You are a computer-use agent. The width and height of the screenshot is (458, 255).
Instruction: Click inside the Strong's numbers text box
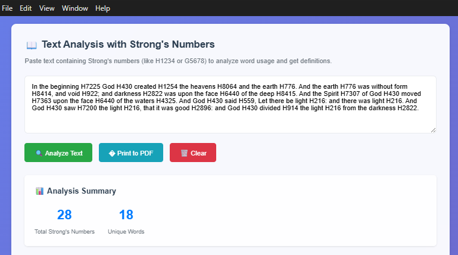click(230, 119)
